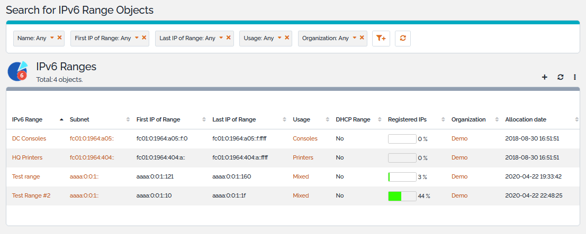Click the Printers usage link
Image resolution: width=586 pixels, height=234 pixels.
pyautogui.click(x=303, y=157)
